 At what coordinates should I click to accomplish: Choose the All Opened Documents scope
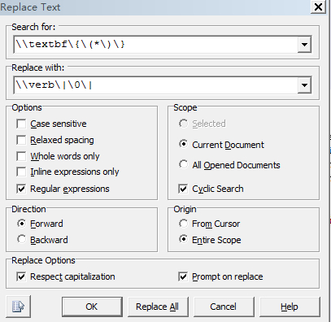coord(183,164)
